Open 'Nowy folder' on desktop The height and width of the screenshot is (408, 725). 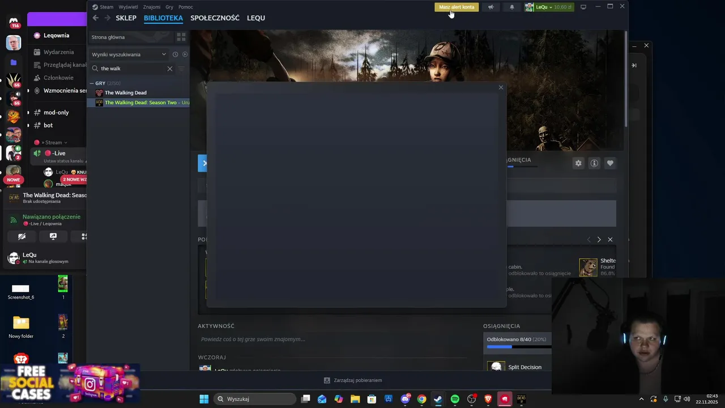pyautogui.click(x=21, y=327)
